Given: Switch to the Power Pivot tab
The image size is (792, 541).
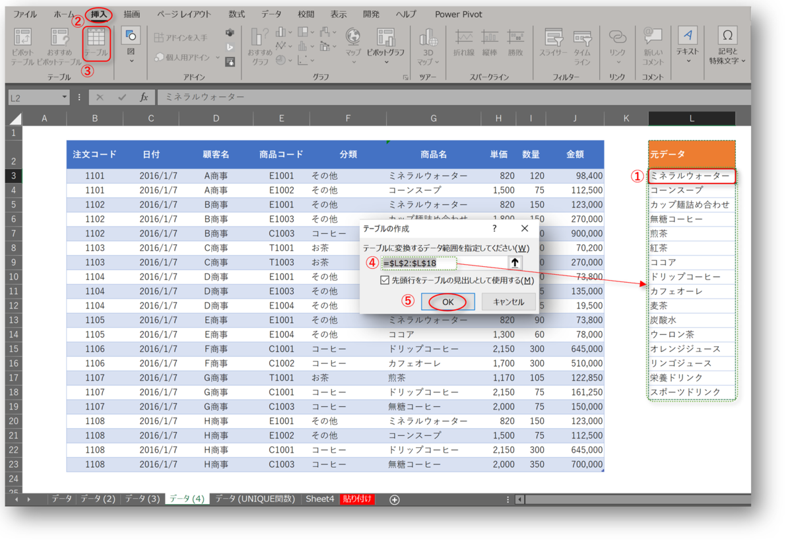Looking at the screenshot, I should point(459,14).
